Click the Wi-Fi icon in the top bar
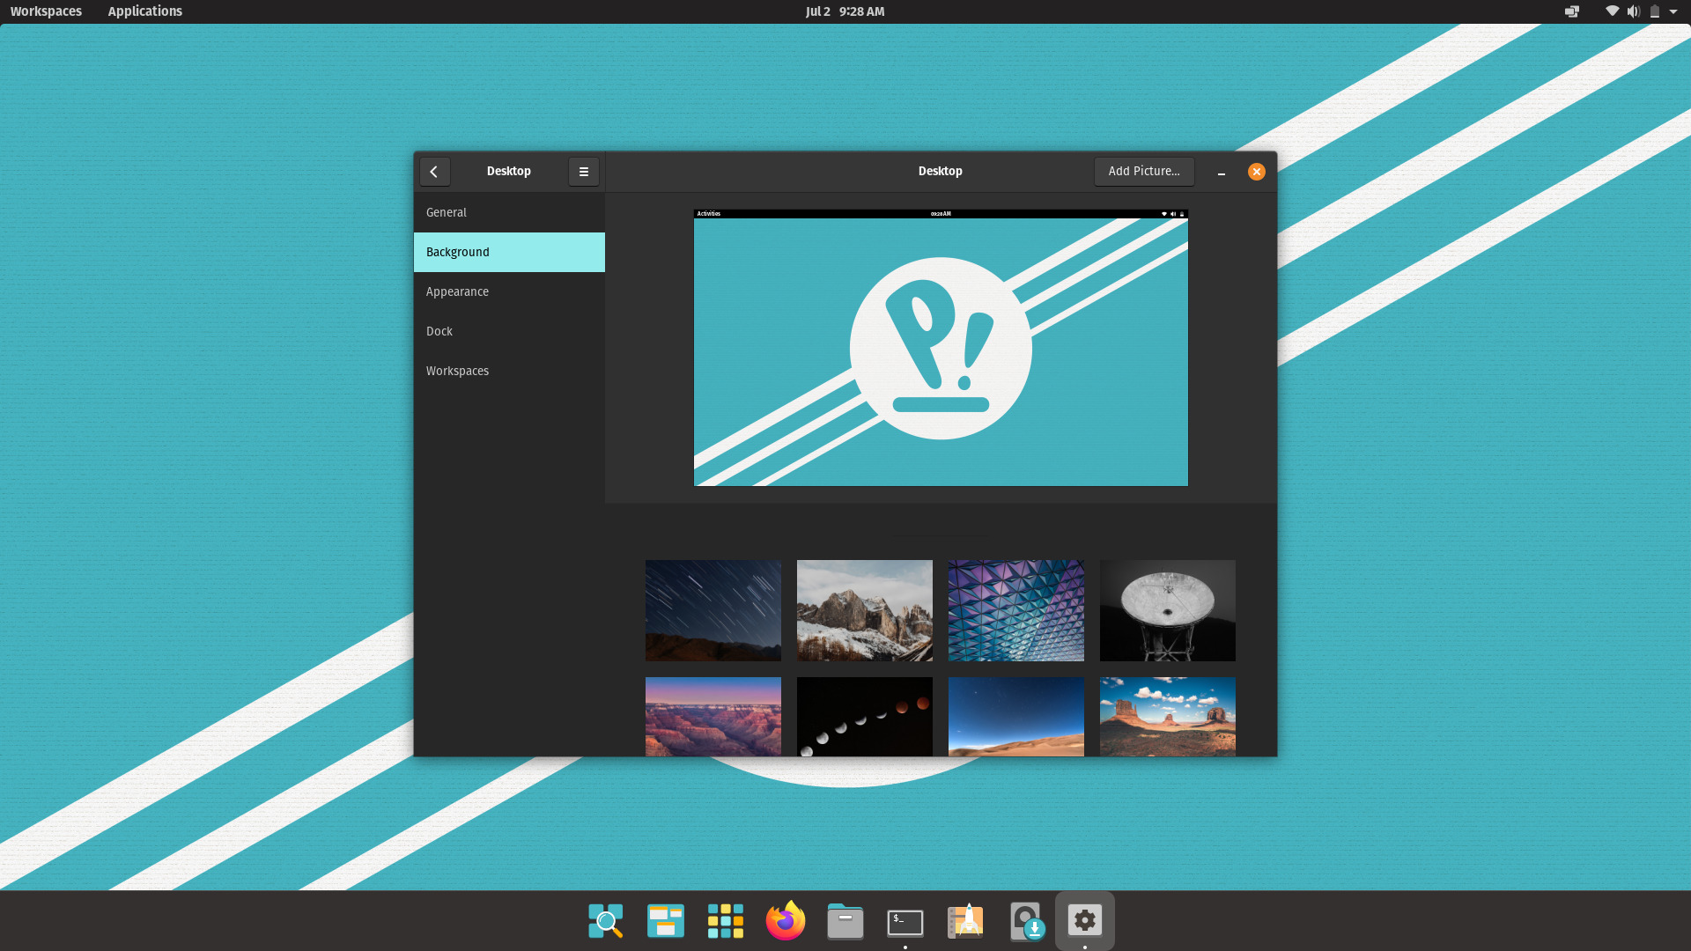This screenshot has height=951, width=1691. click(1612, 11)
